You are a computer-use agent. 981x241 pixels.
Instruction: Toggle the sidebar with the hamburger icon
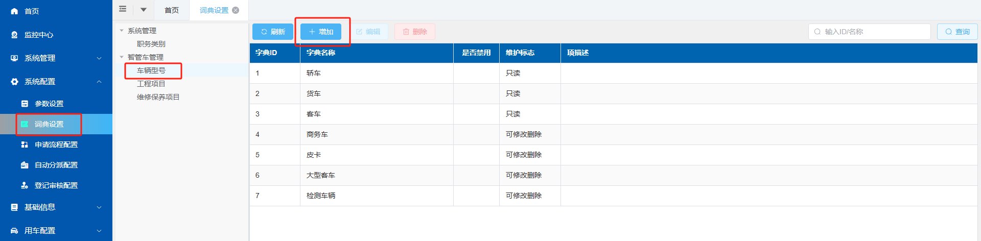pos(123,9)
